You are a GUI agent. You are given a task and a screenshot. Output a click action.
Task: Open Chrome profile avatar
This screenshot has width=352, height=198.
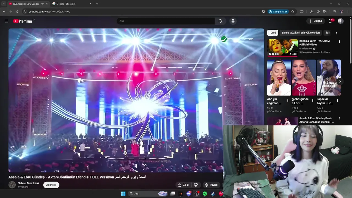[342, 12]
